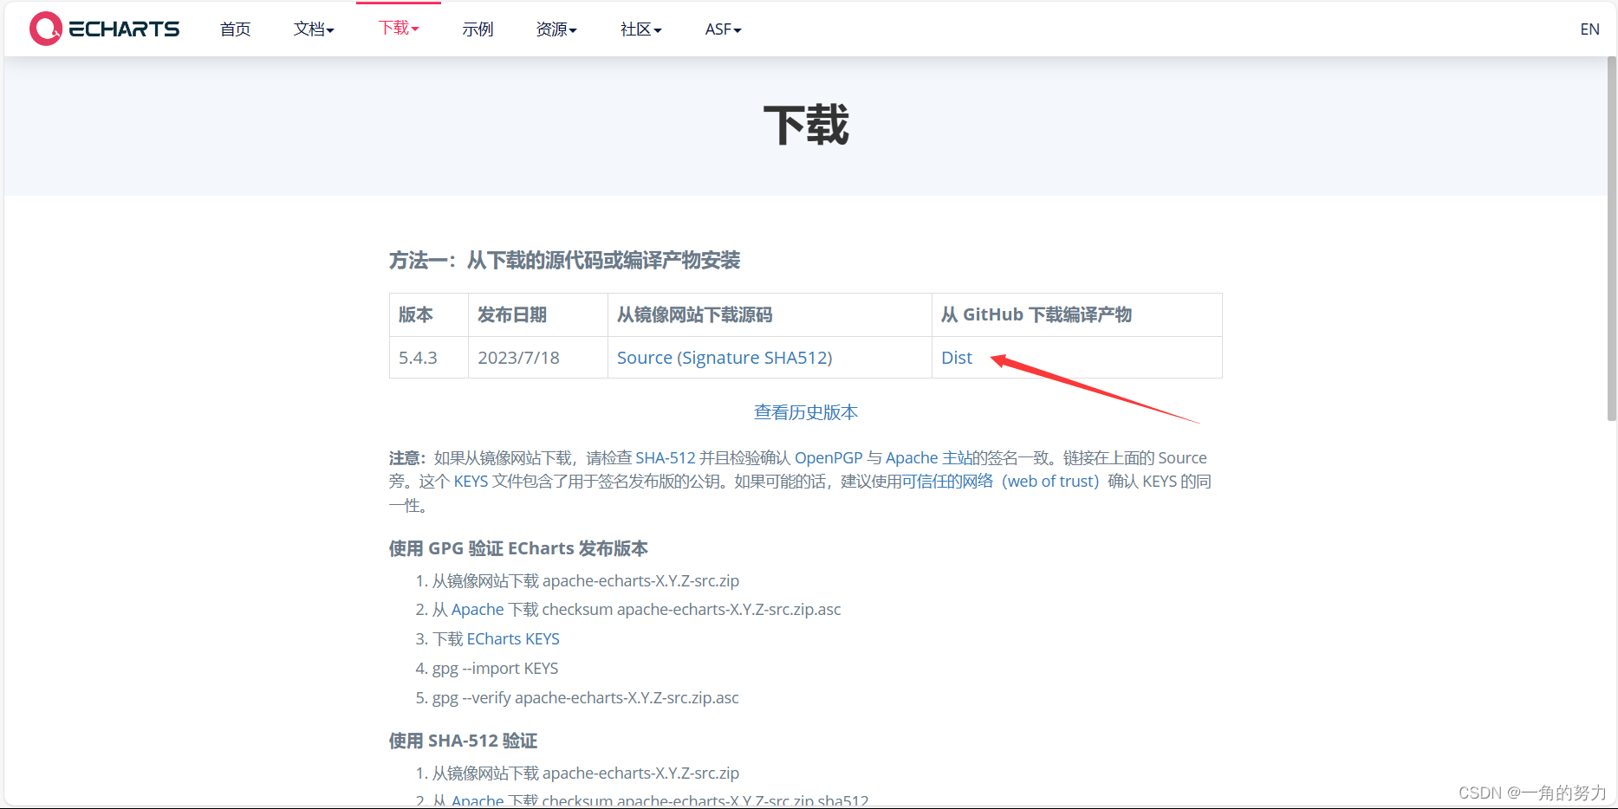Viewport: 1618px width, 809px height.
Task: Click the Apache checksum download link
Action: 476,609
